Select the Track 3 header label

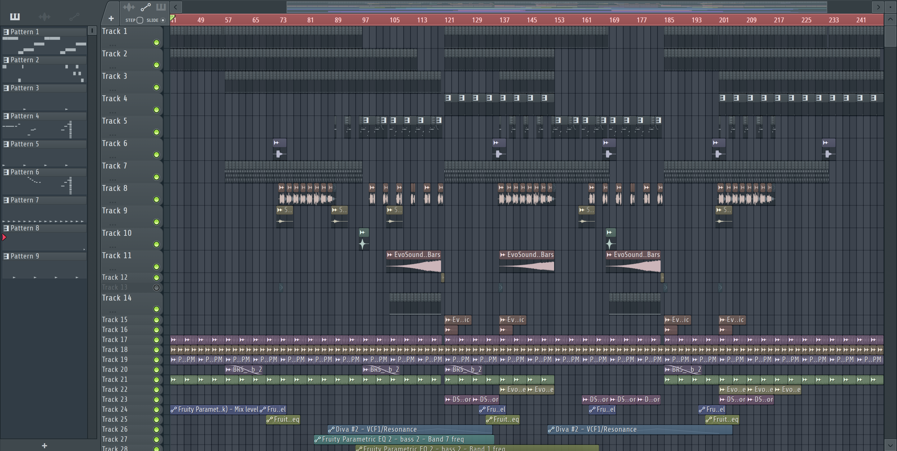[x=115, y=76]
